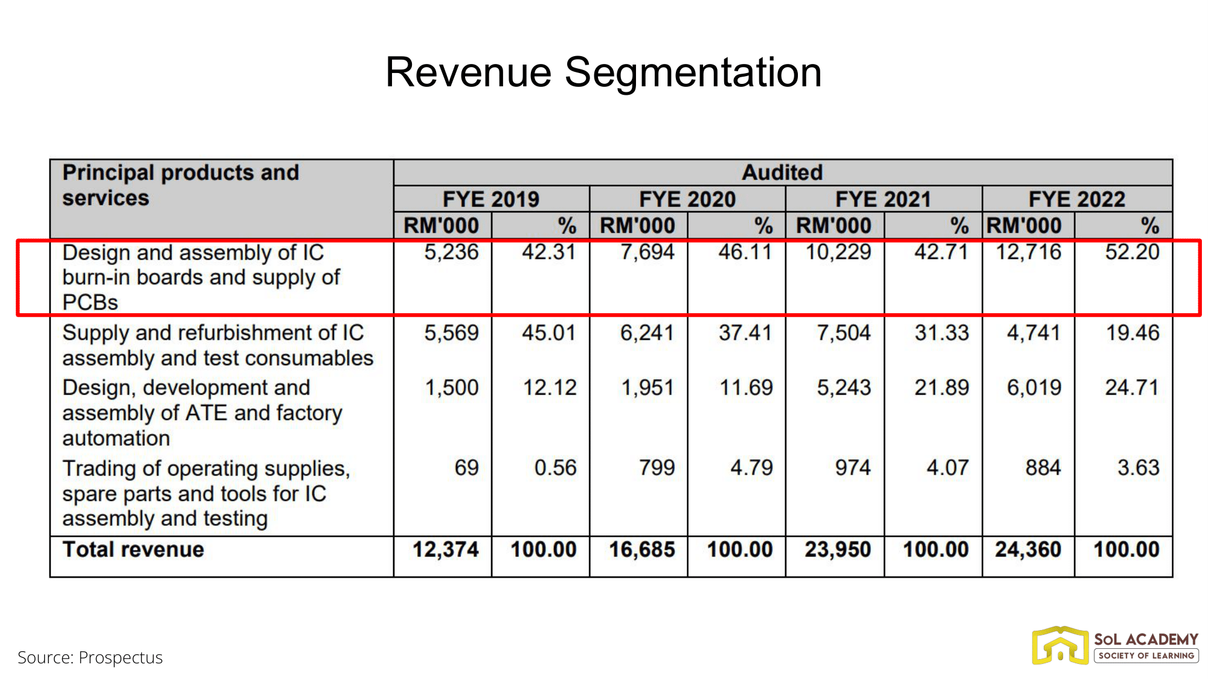Screen dimensions: 1208x679
Task: Click the highlighted burn-in boards row label
Action: click(x=201, y=277)
